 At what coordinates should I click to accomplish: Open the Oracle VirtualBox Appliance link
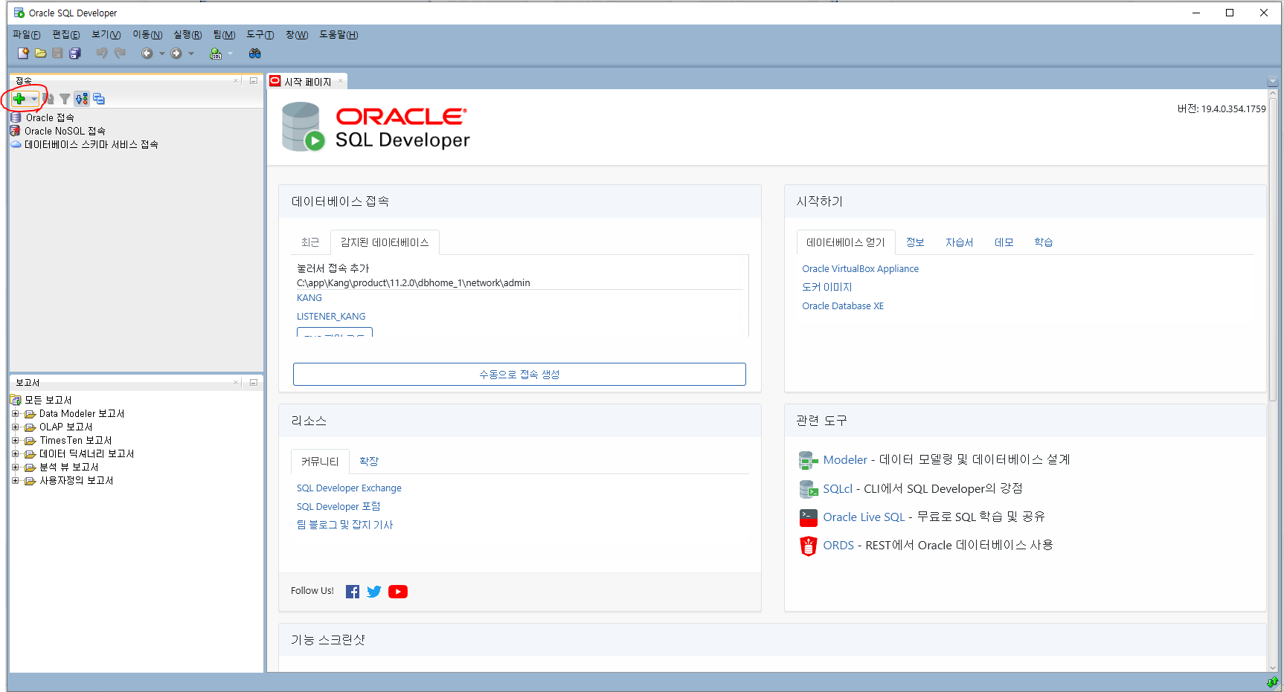pos(860,269)
